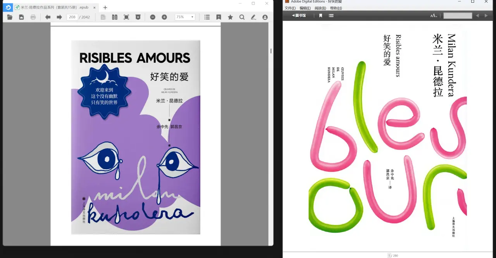Click next search result arrow in Digital Editions
Screen dimensions: 496x258
pos(487,16)
